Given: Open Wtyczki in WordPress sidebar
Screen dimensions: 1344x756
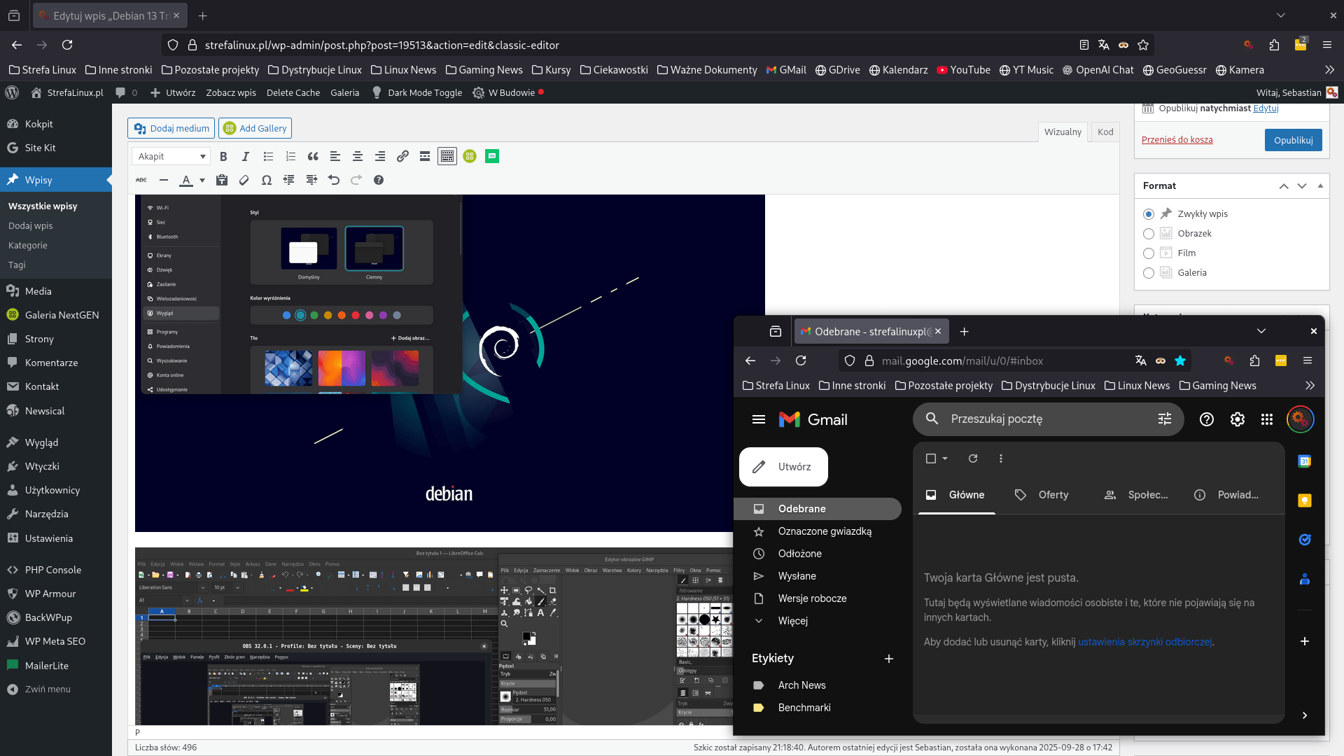Looking at the screenshot, I should click(42, 467).
